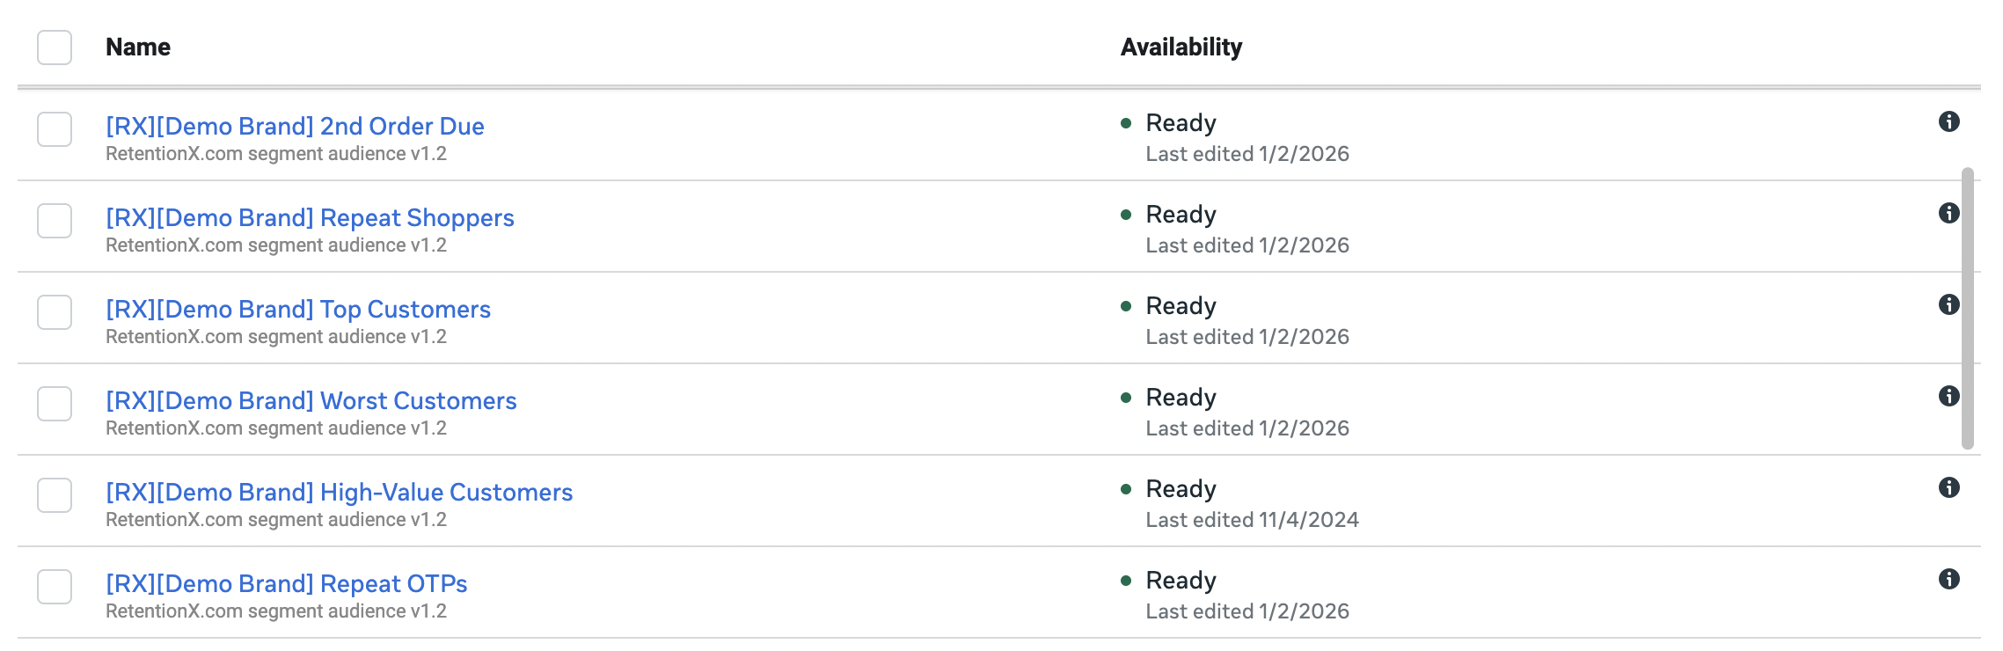The image size is (2003, 651).
Task: Open the Repeat Shoppers audience link
Action: click(310, 217)
